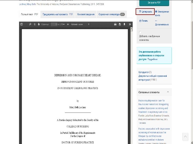Click PDF viewer scrollbar up arrow
Viewport: 193px width, 144px height.
(x=131, y=29)
